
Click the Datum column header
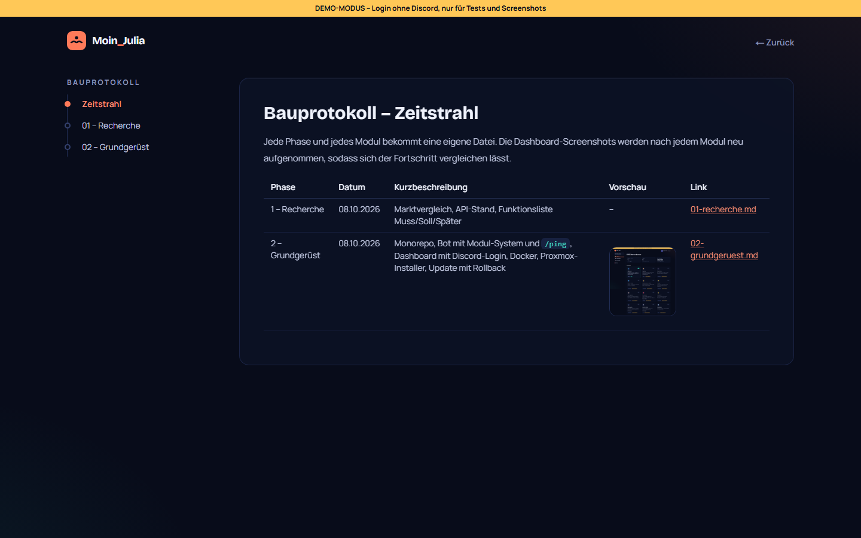352,187
